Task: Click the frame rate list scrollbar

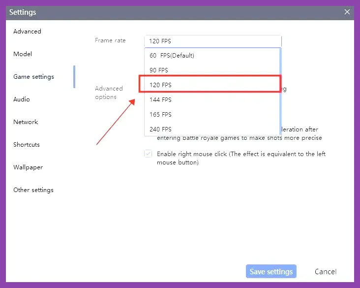Action: tap(280, 91)
